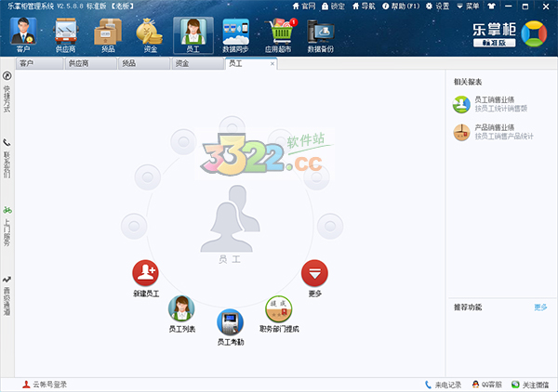Switch to the 客户 tab

pos(39,63)
